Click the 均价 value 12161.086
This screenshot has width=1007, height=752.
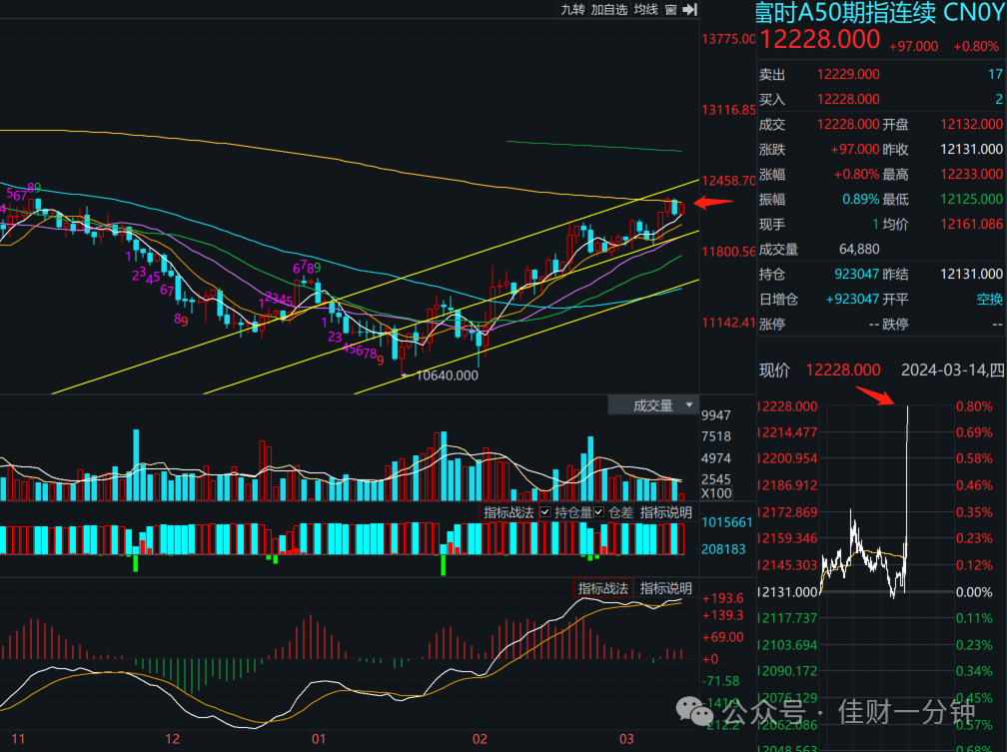pos(972,224)
